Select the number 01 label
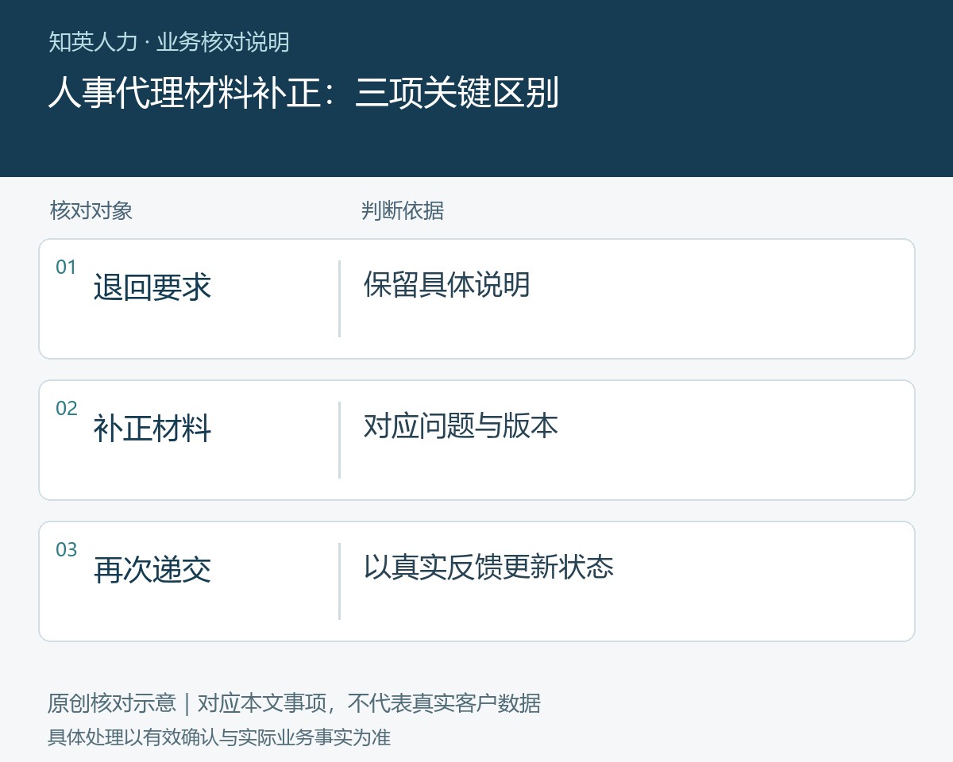Image resolution: width=953 pixels, height=762 pixels. click(66, 267)
